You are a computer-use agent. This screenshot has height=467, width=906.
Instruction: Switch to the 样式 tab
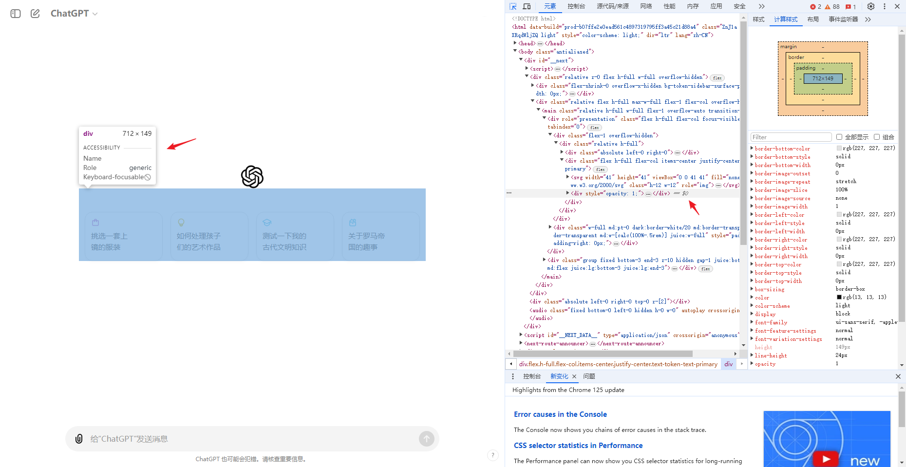[x=758, y=19]
